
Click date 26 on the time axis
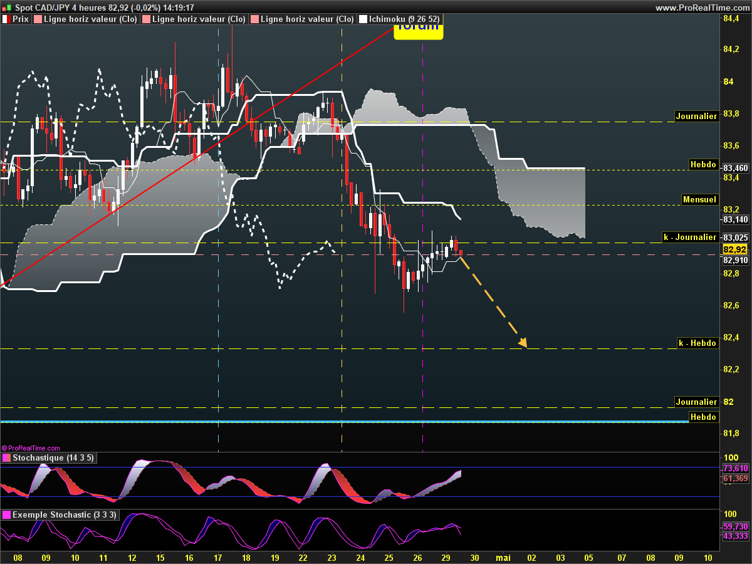[418, 556]
